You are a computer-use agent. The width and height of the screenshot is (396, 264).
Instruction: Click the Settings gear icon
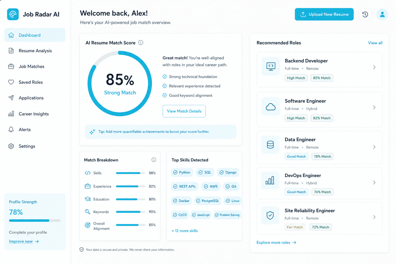11,146
